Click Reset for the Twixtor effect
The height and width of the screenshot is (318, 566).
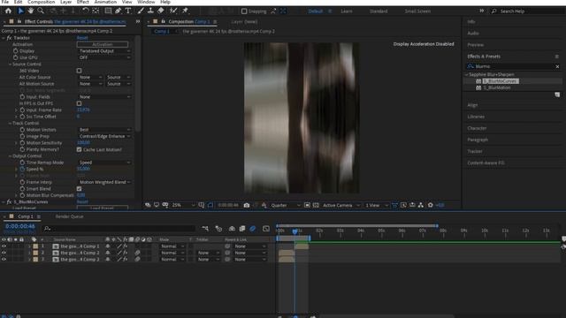[x=82, y=38]
